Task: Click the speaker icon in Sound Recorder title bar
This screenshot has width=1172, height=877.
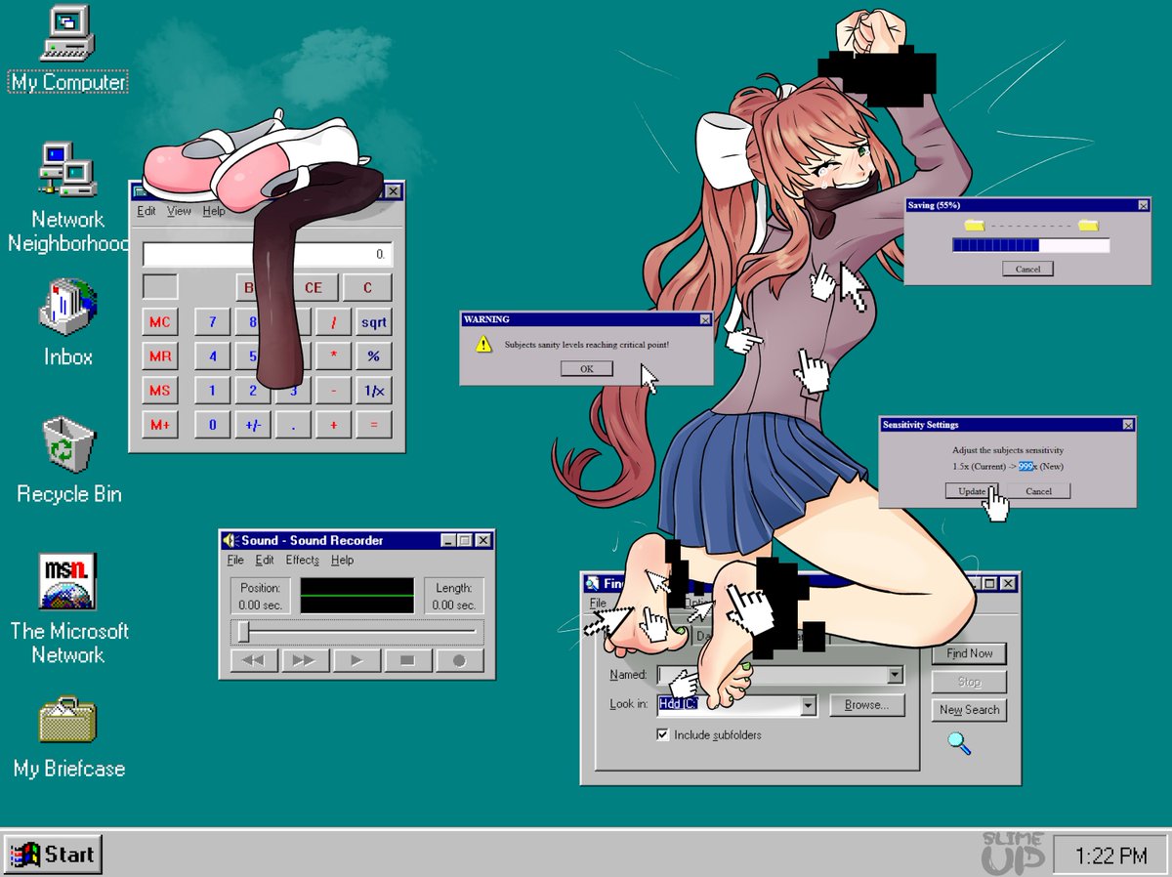Action: coord(230,540)
